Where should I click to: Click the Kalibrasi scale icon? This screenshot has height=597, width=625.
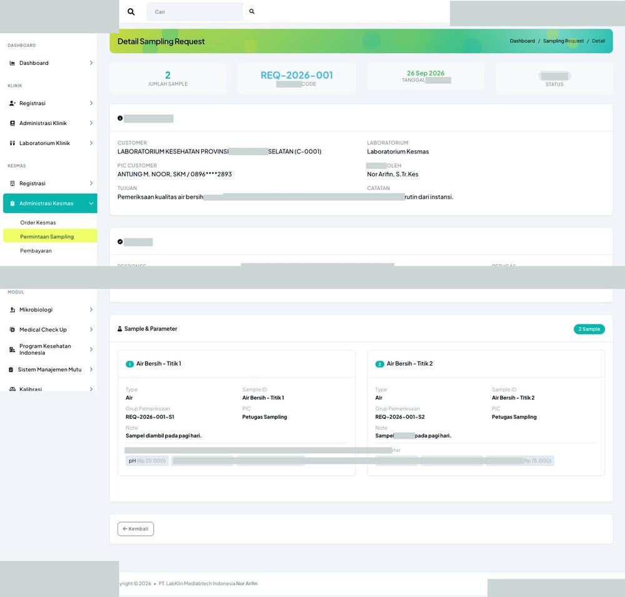coord(12,389)
